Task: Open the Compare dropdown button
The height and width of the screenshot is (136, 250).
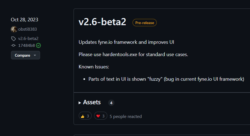Action: (25, 55)
